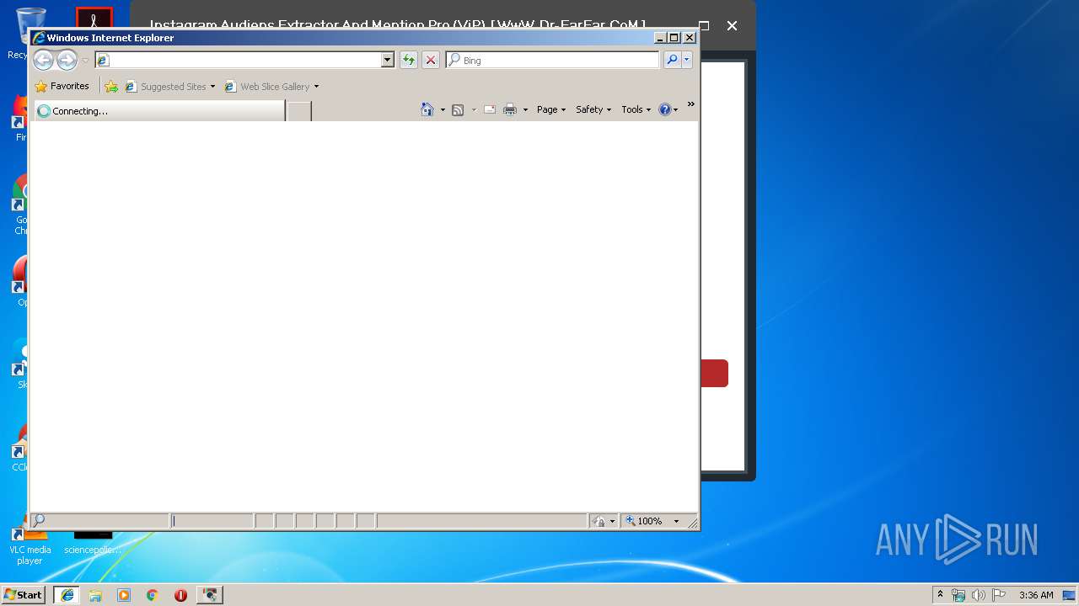1079x606 pixels.
Task: Click the security zone lock icon in status bar
Action: tap(599, 521)
